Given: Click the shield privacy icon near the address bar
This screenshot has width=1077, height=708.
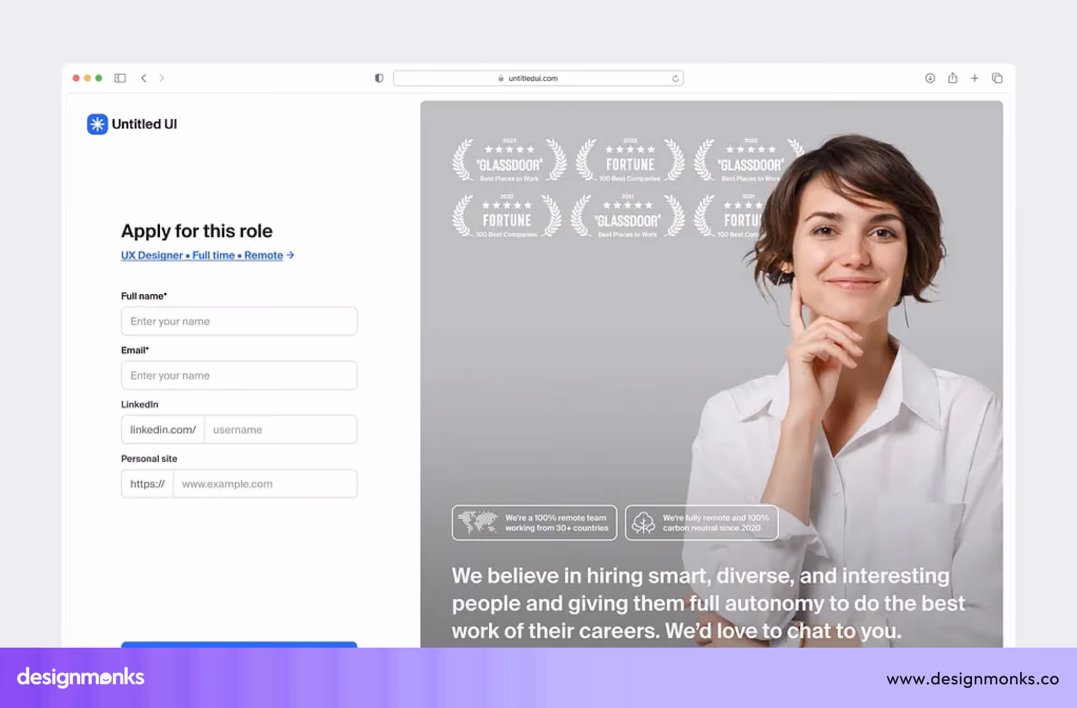Looking at the screenshot, I should 379,78.
